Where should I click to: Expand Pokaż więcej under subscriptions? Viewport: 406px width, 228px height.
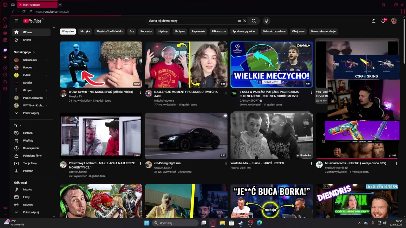tap(31, 113)
